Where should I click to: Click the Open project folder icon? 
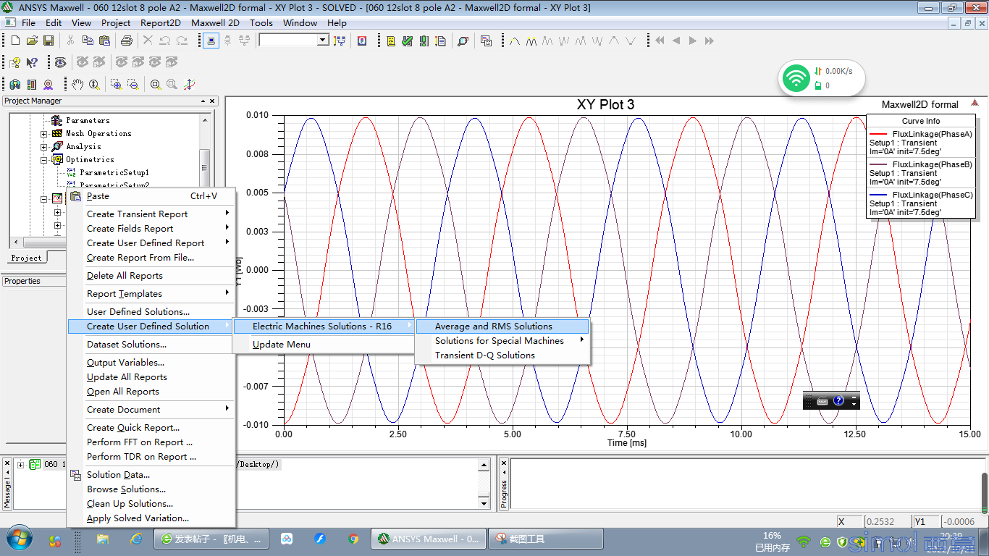click(x=32, y=41)
